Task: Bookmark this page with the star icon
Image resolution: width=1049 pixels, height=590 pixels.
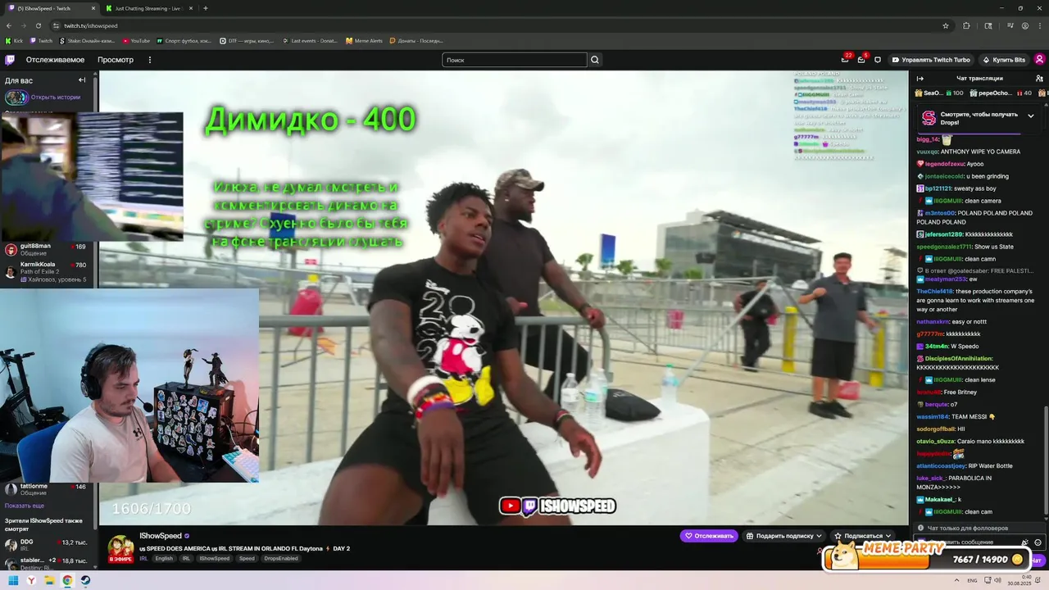Action: coord(946,25)
